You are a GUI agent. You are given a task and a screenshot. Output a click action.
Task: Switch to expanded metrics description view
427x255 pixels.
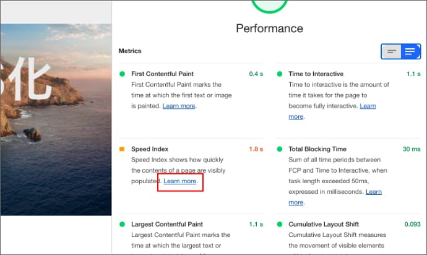pyautogui.click(x=410, y=52)
